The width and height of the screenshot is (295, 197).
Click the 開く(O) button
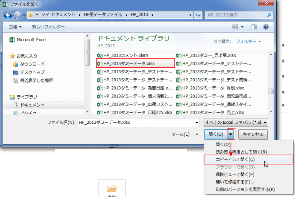click(216, 134)
